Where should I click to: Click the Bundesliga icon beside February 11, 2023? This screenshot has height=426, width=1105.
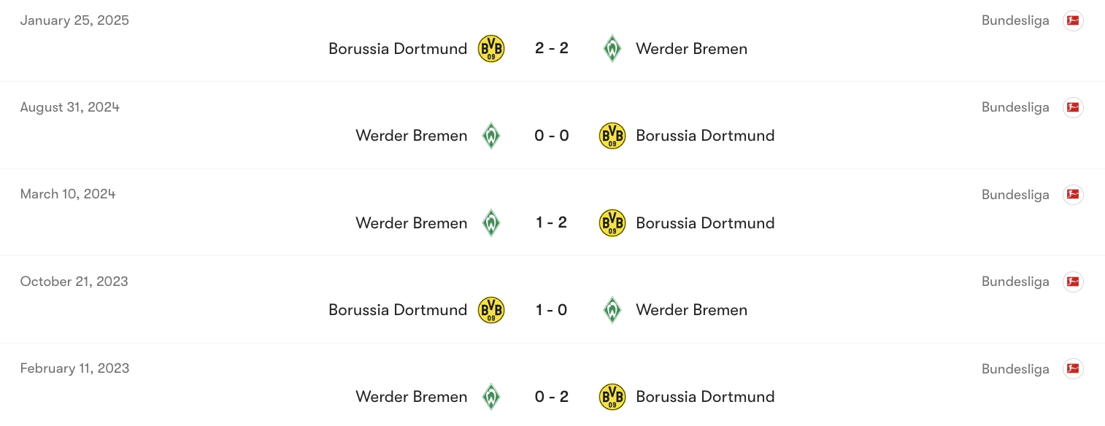(1073, 368)
